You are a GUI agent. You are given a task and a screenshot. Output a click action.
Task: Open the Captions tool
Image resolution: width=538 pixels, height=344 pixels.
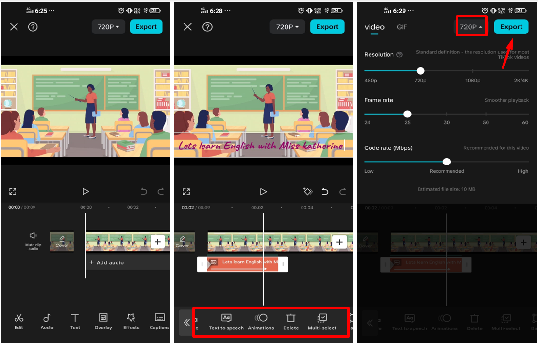point(160,322)
